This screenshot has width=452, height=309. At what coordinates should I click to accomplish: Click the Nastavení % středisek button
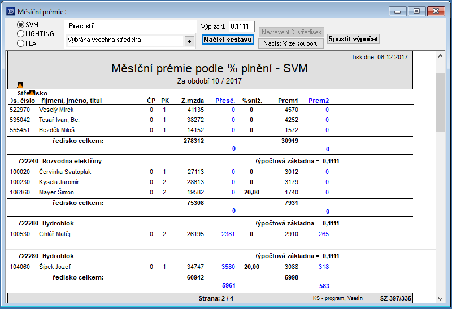(x=291, y=32)
